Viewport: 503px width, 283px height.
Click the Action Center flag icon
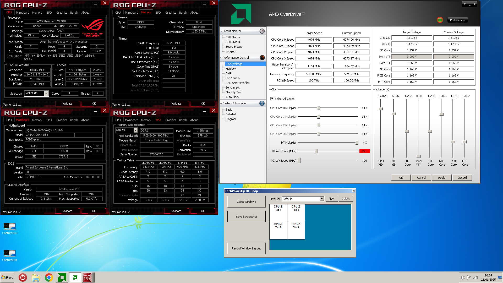pos(469,277)
